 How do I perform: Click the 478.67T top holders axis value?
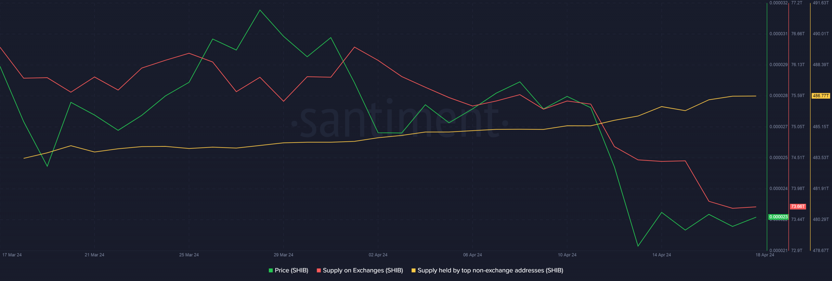pyautogui.click(x=821, y=251)
